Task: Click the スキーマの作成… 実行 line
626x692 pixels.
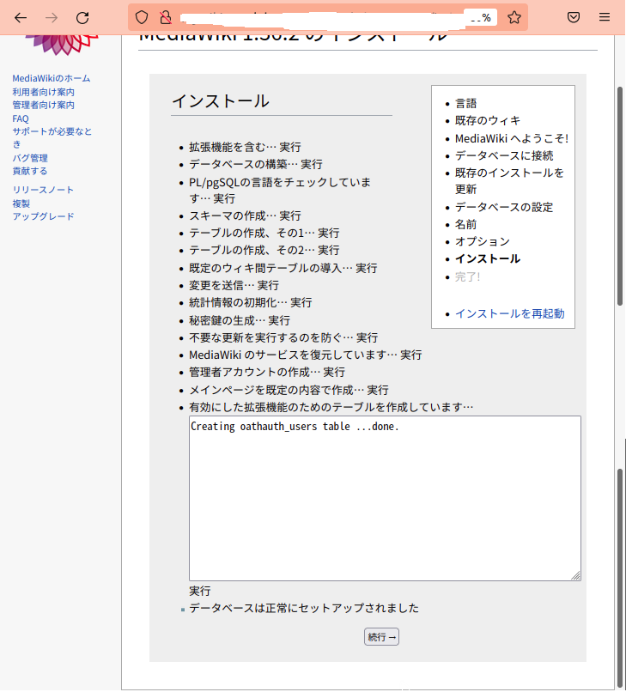Action: 245,215
